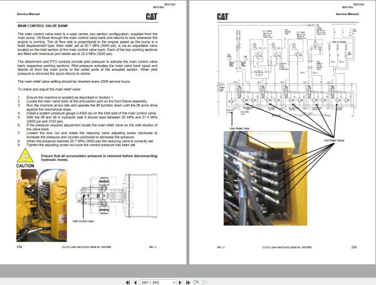Click Service Manual header on left page
The height and width of the screenshot is (285, 376).
[x=28, y=14]
